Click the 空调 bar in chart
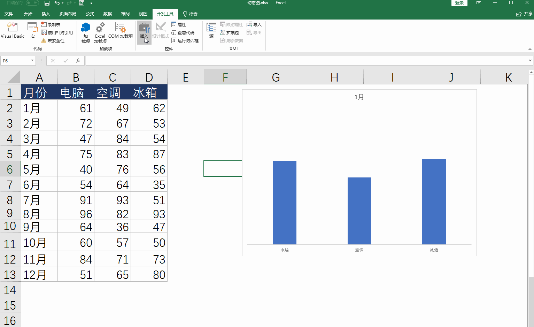The image size is (534, 327). point(359,211)
